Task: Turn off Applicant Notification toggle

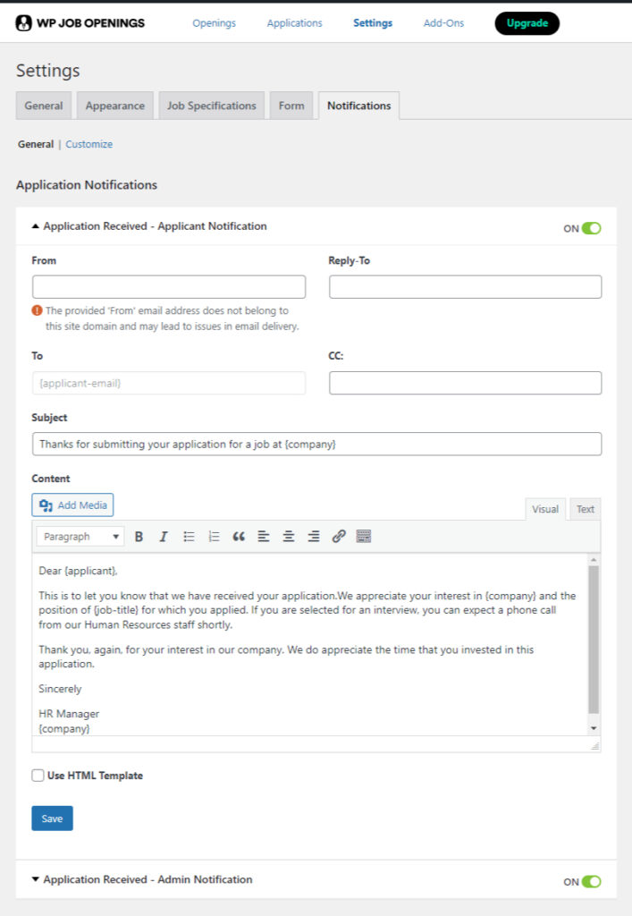Action: pos(591,228)
